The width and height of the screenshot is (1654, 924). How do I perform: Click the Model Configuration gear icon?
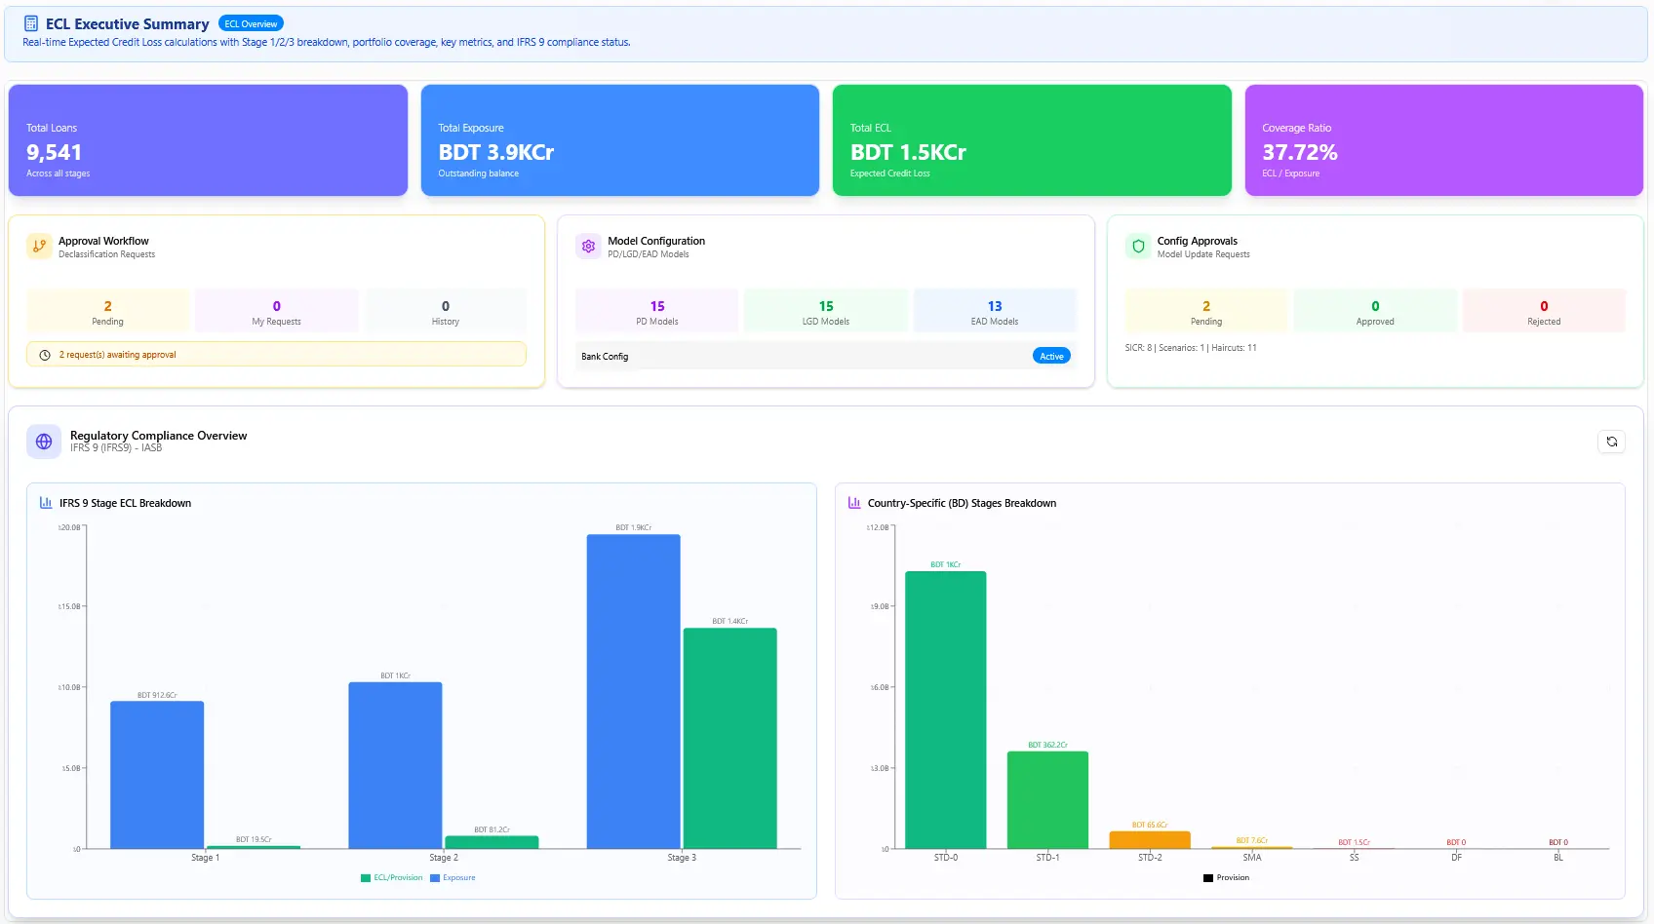click(x=588, y=247)
